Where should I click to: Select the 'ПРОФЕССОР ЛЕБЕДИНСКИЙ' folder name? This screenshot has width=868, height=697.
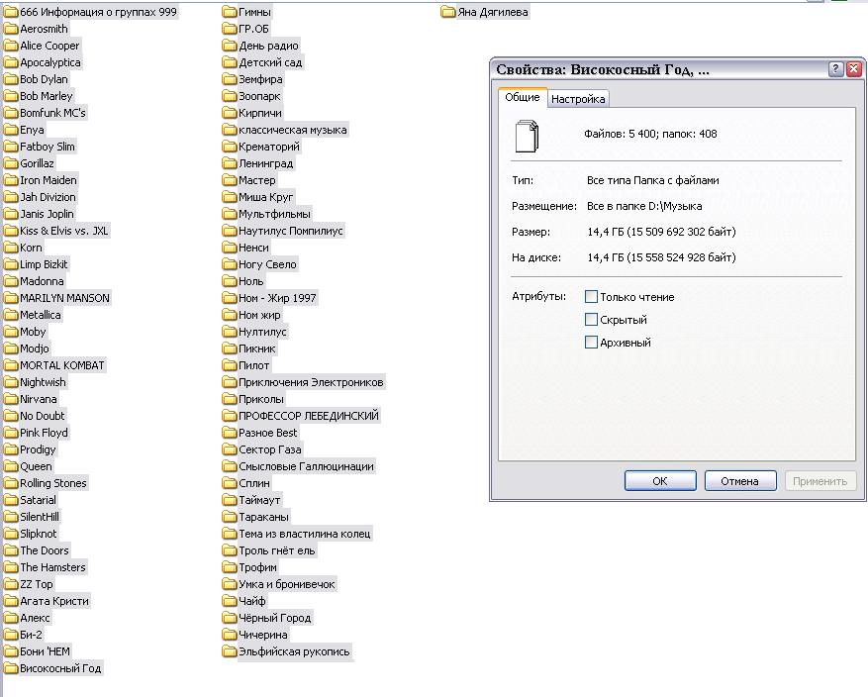[x=309, y=416]
